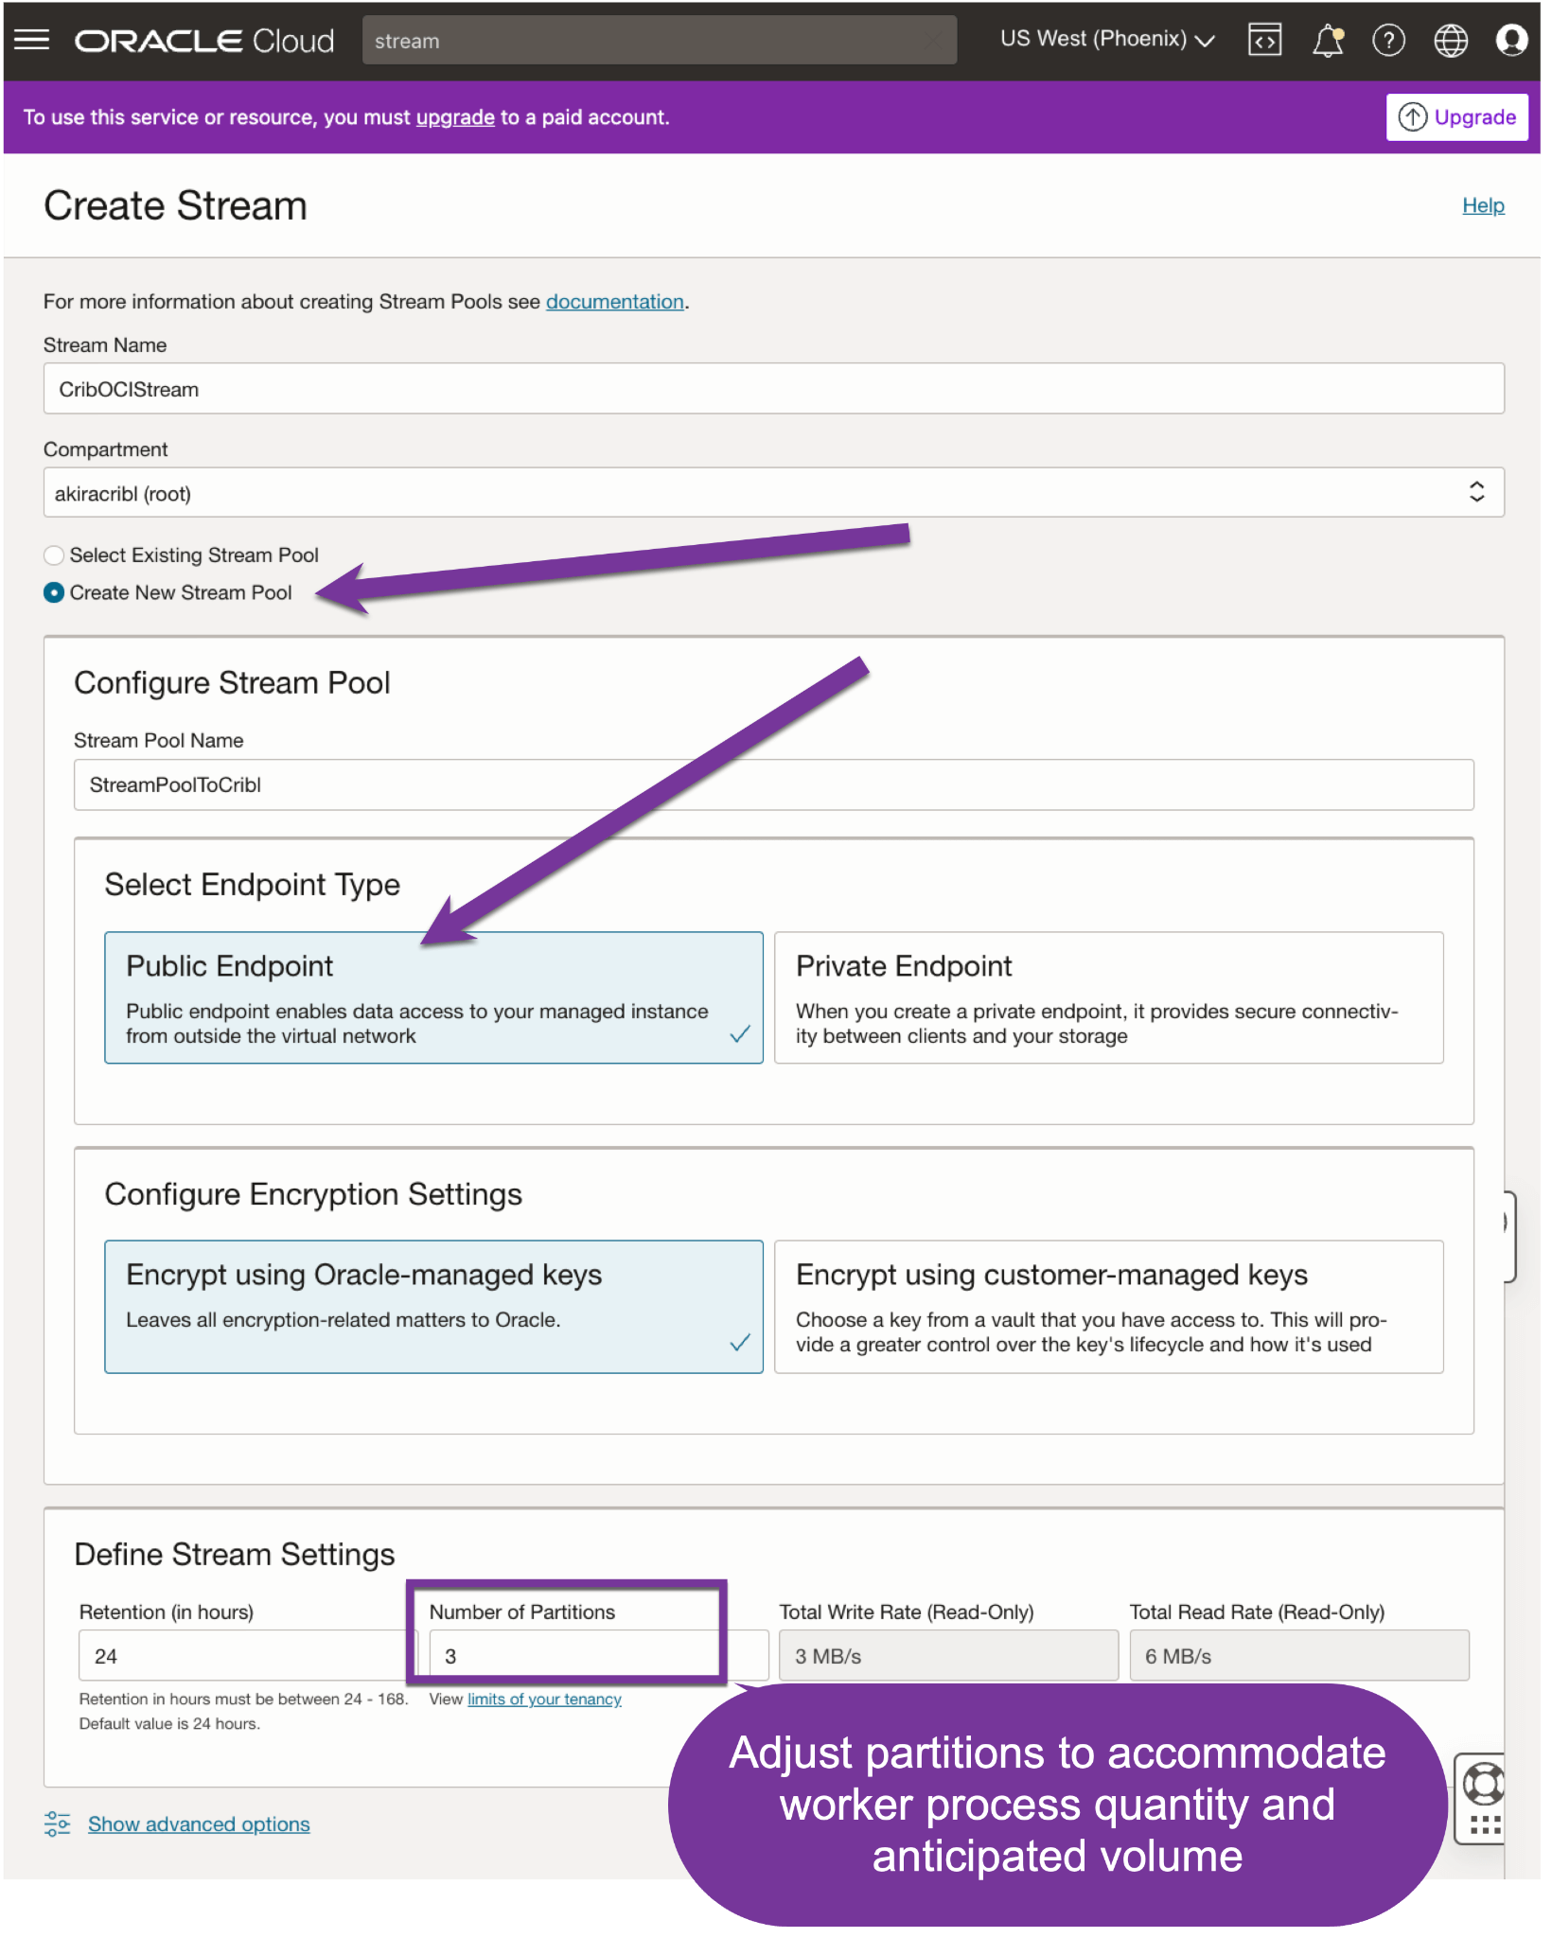Open the hamburger navigation menu
Image resolution: width=1552 pixels, height=1938 pixels.
click(x=32, y=40)
